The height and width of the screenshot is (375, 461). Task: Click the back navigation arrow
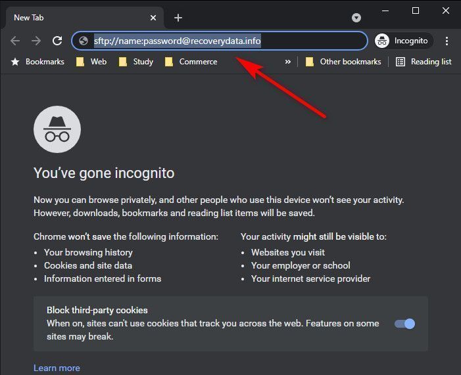tap(15, 41)
